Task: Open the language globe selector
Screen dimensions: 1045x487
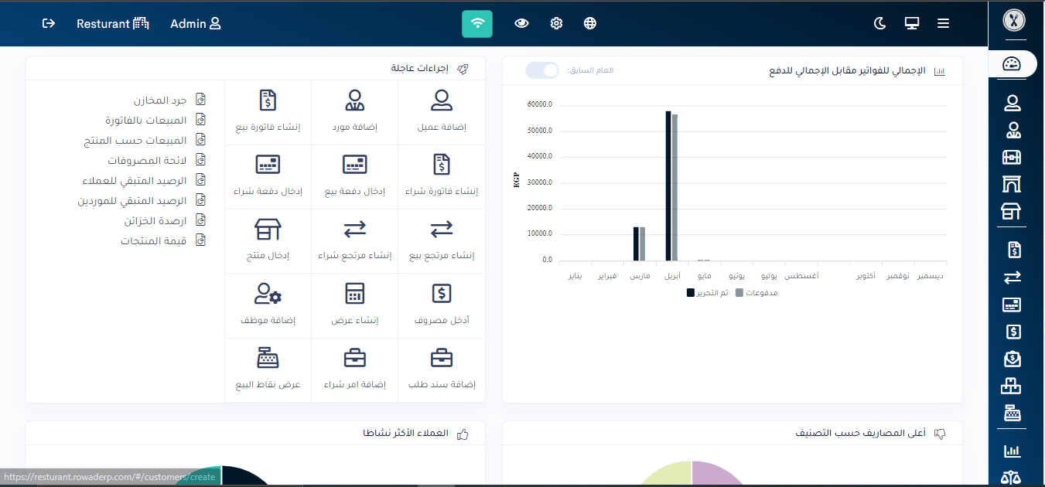Action: coord(590,23)
